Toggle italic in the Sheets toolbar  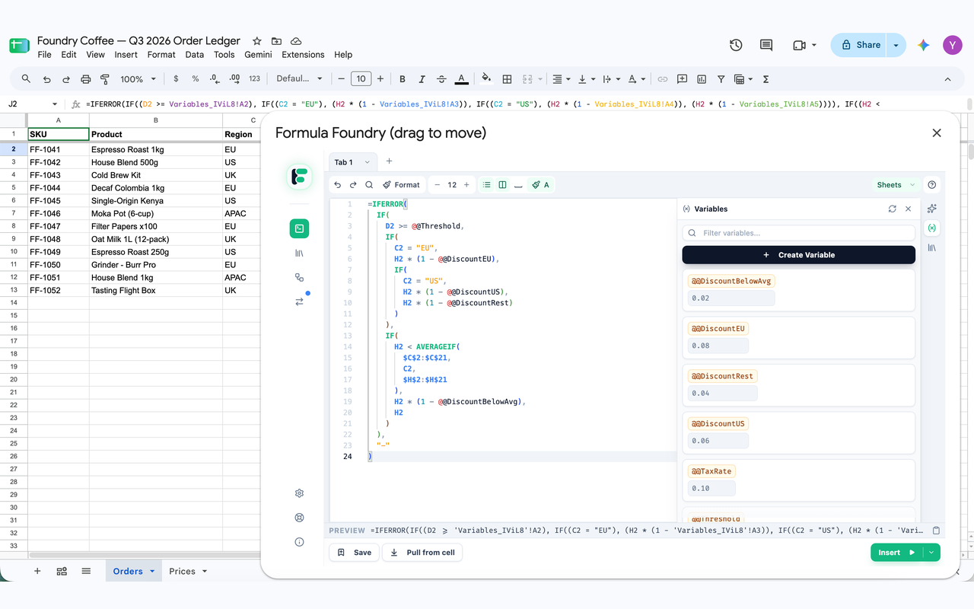422,78
